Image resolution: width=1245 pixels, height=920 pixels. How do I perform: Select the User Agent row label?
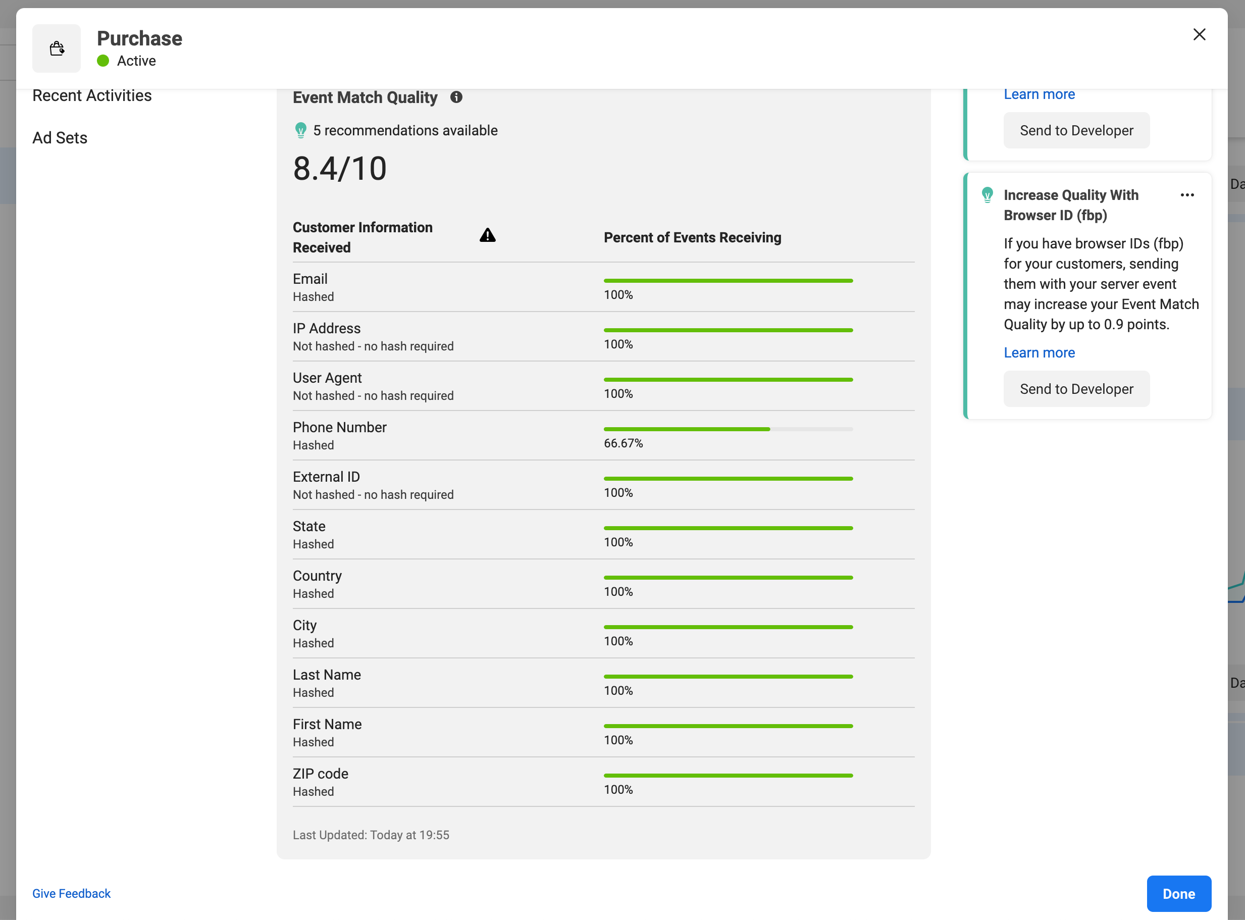point(373,386)
